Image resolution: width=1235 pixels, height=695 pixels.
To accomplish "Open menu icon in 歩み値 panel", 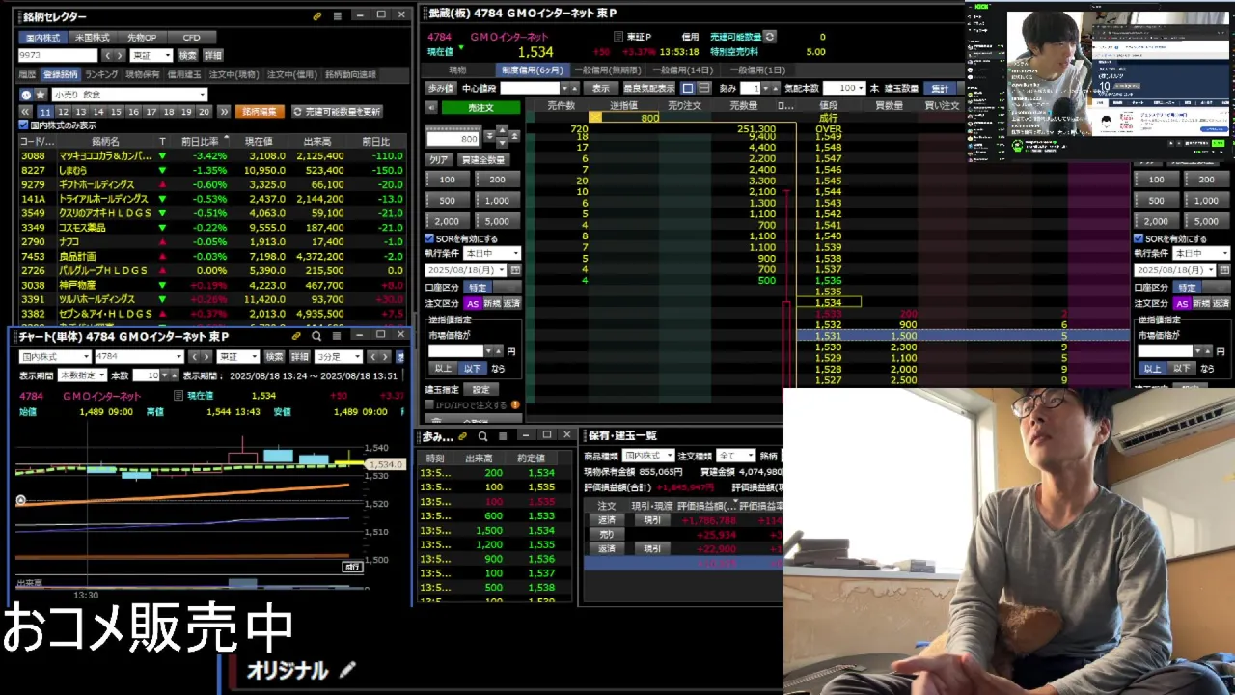I will point(503,436).
